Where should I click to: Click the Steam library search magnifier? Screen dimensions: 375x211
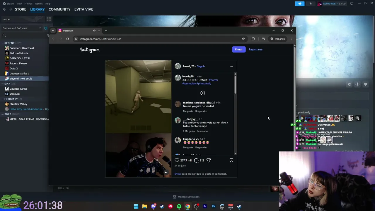tap(4, 35)
